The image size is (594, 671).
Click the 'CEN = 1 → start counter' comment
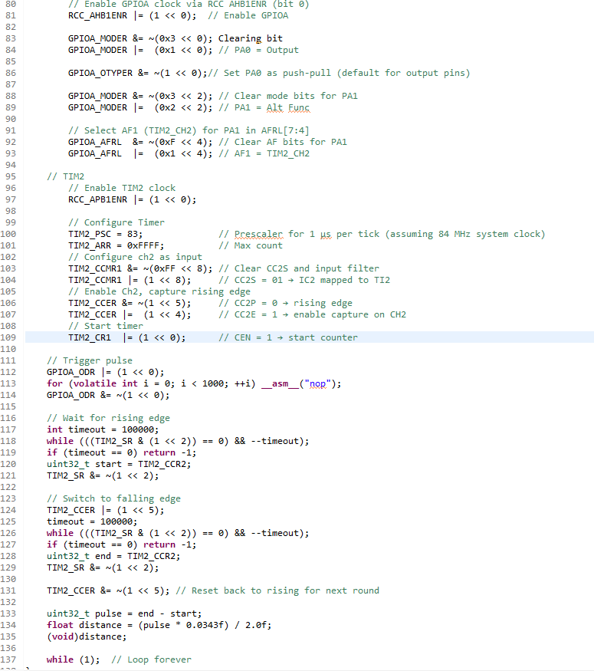coord(296,337)
